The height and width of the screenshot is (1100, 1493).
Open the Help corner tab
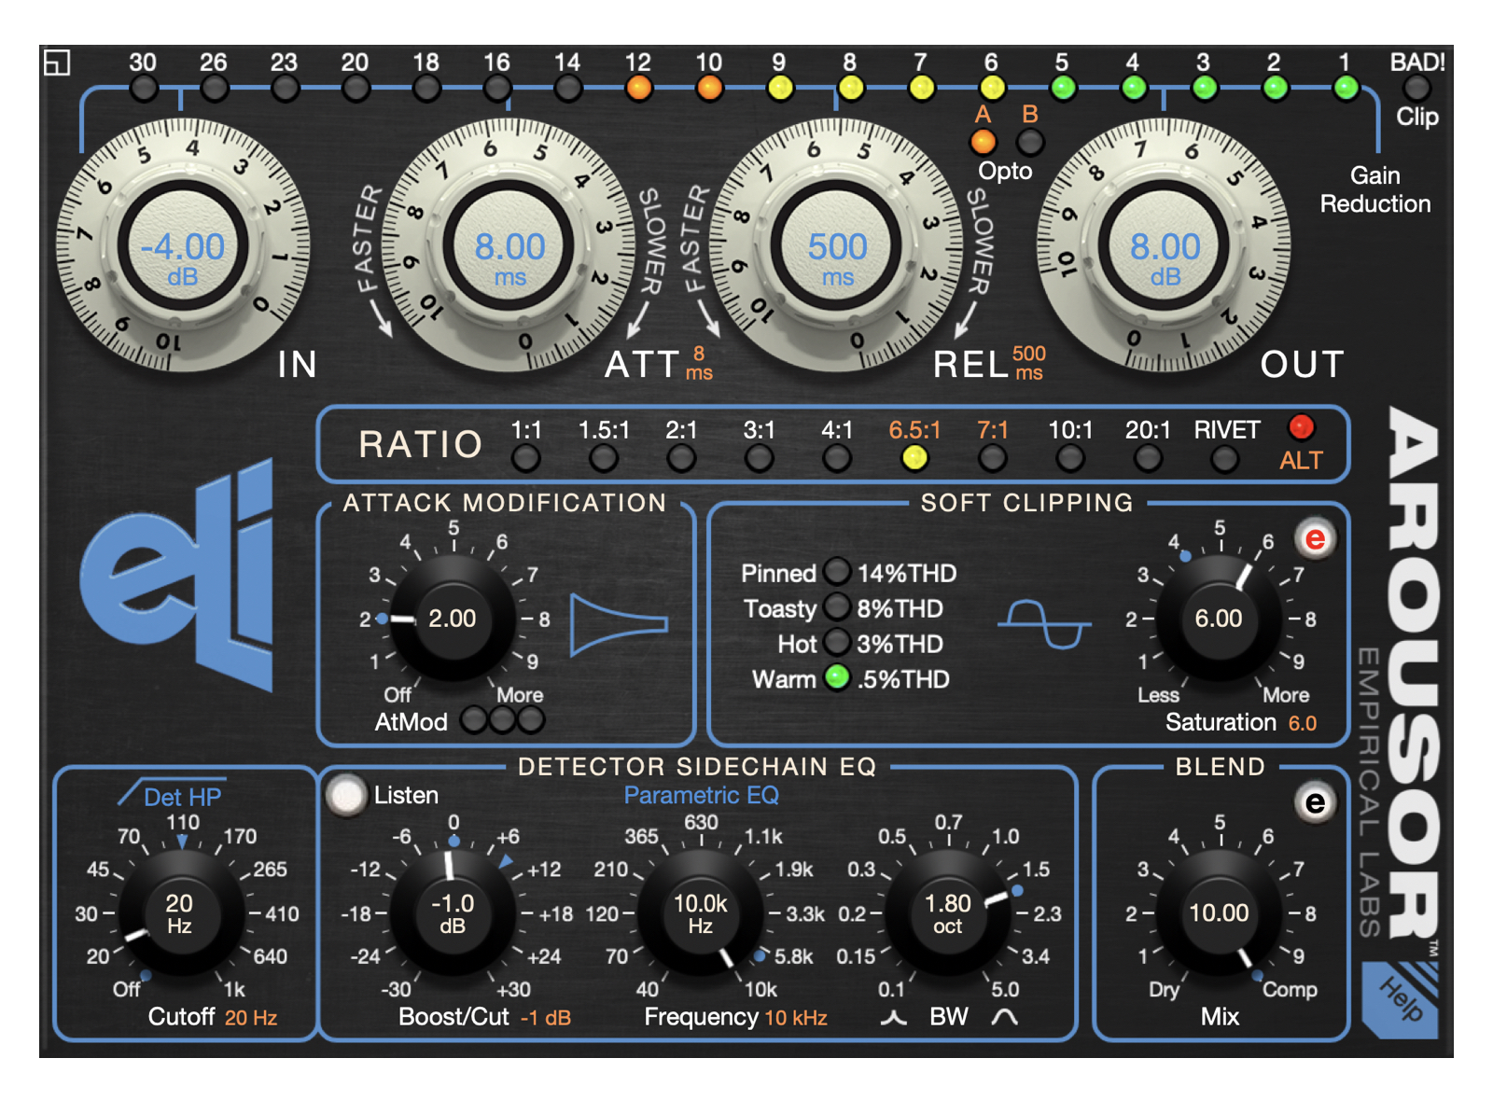point(1401,999)
